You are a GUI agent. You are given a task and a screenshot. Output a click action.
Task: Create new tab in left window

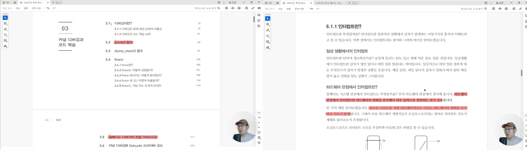click(x=57, y=2)
